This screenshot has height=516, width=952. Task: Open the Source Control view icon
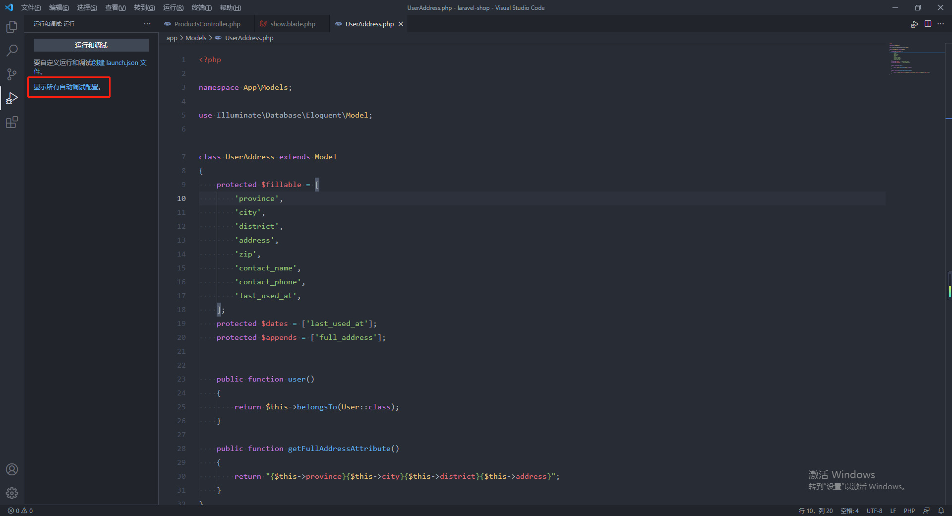click(11, 74)
